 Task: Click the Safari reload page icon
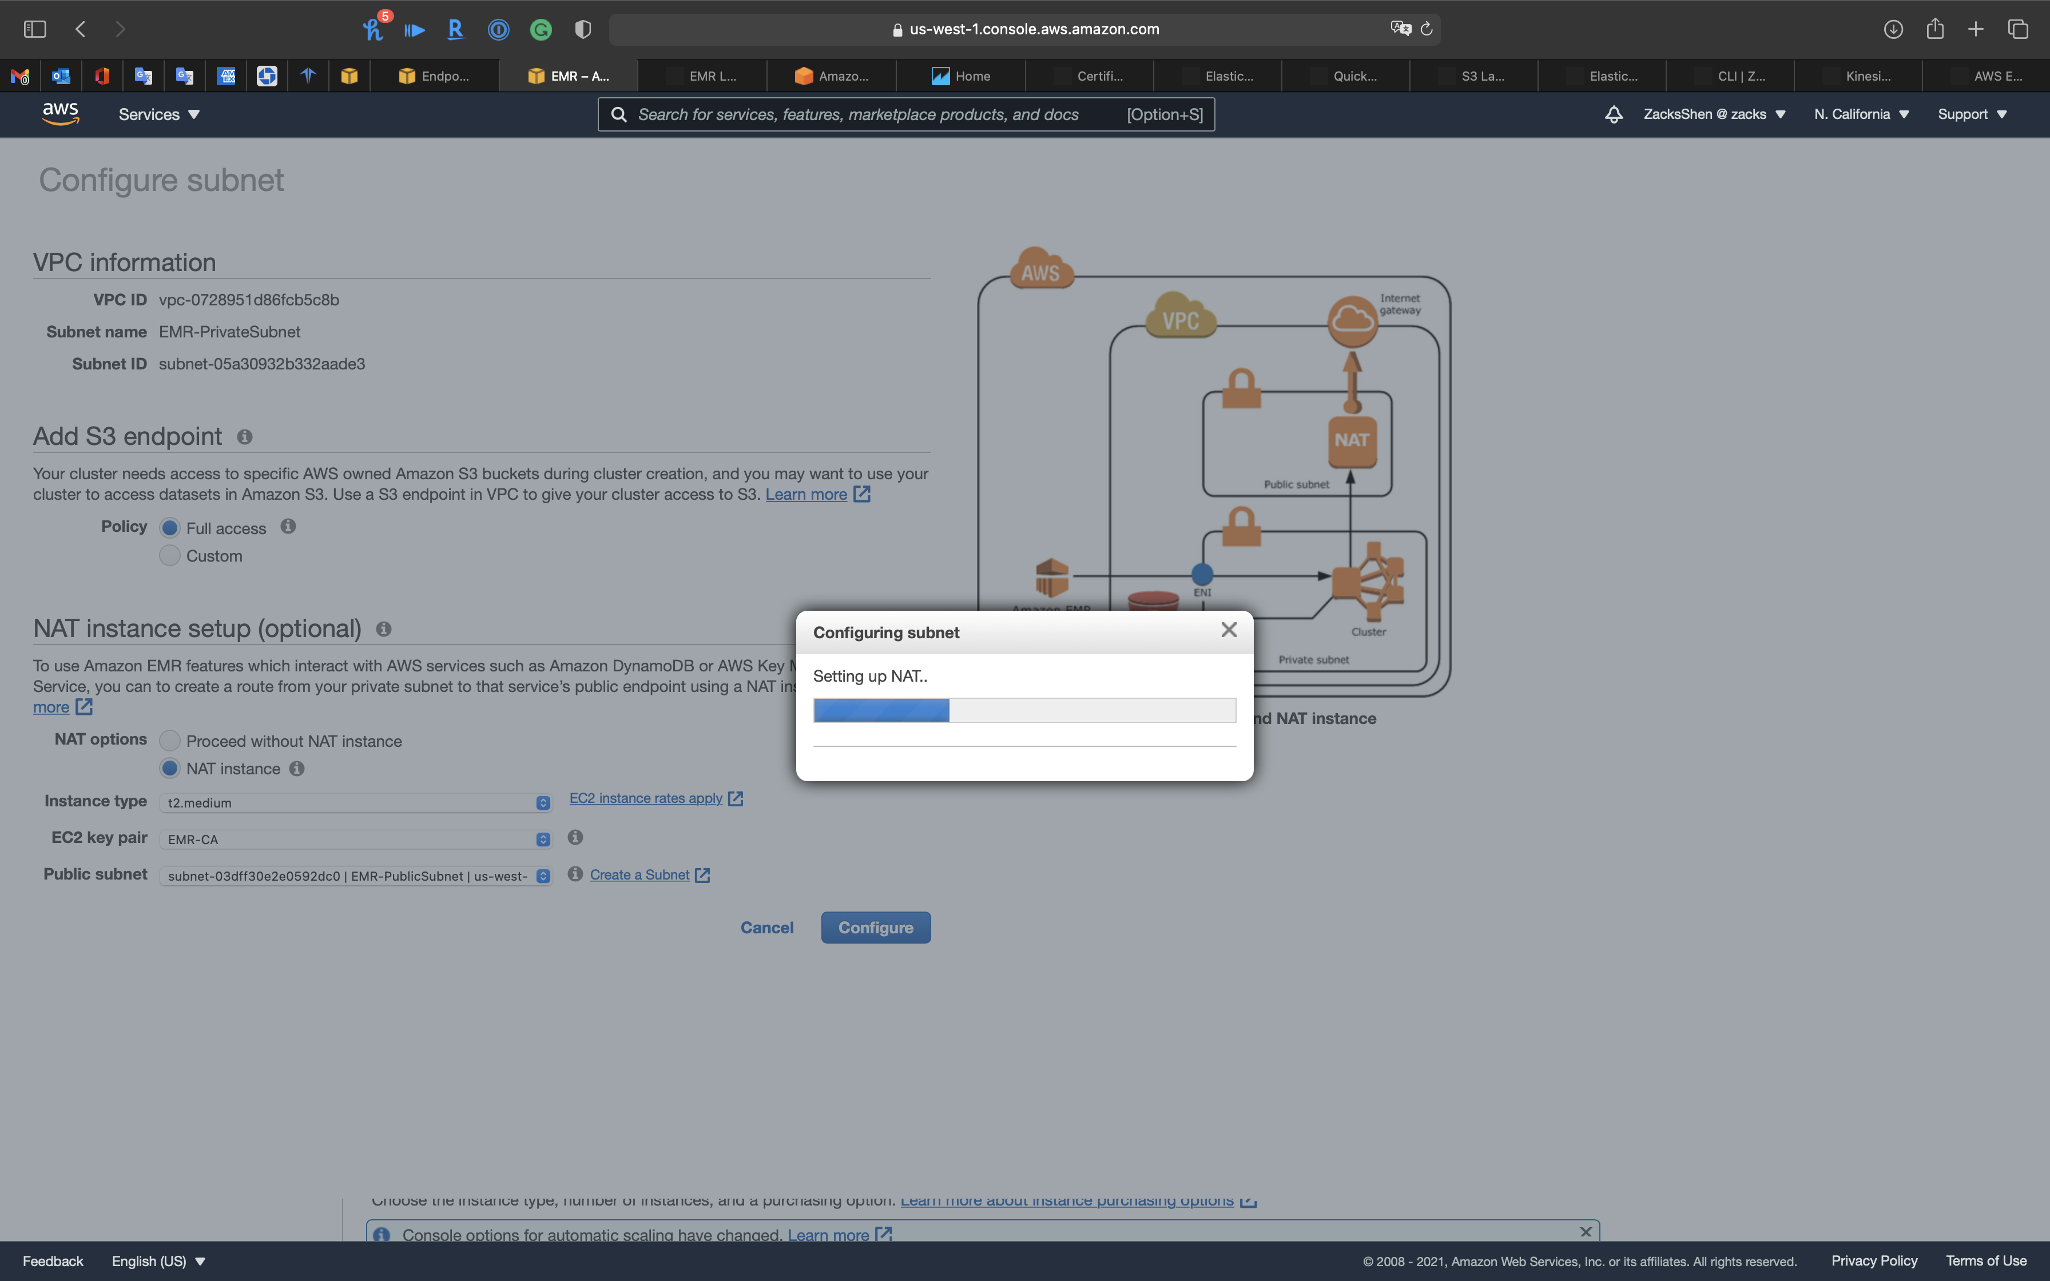[1427, 29]
